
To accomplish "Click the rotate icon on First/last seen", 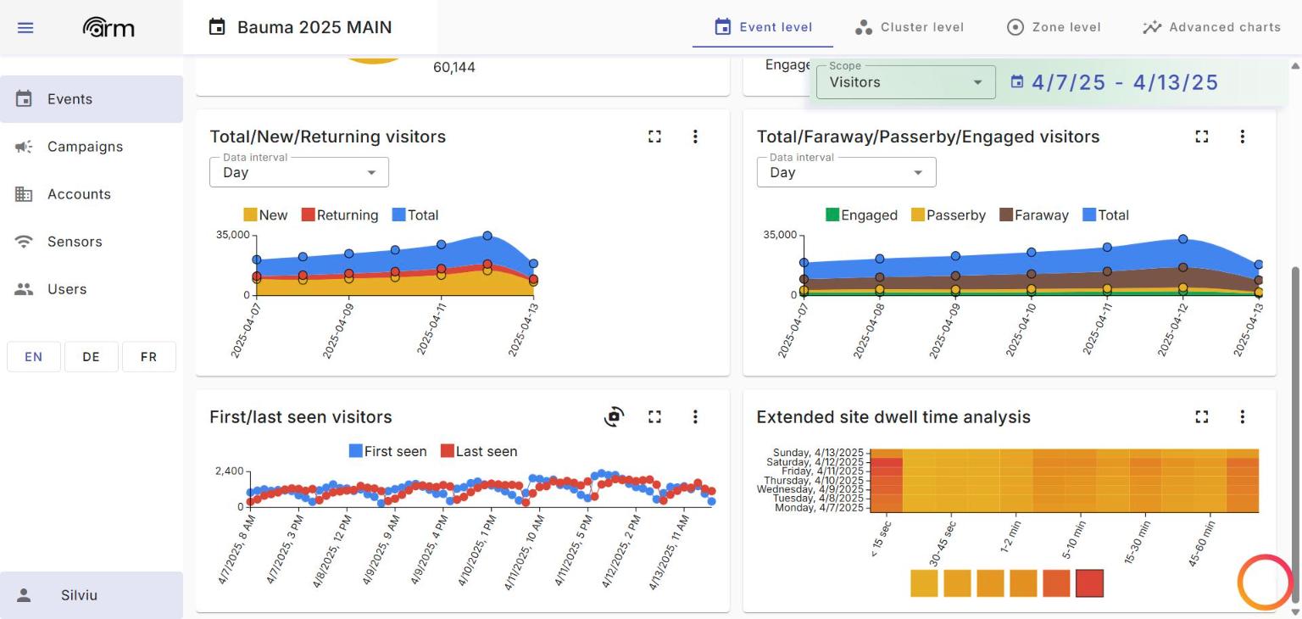I will click(614, 416).
